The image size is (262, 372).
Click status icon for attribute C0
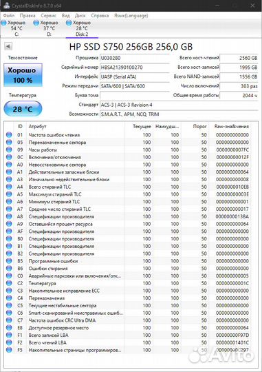click(x=9, y=276)
